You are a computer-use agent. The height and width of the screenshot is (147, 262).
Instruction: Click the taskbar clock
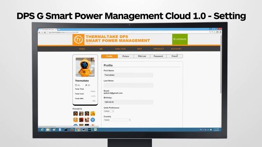coord(216,130)
